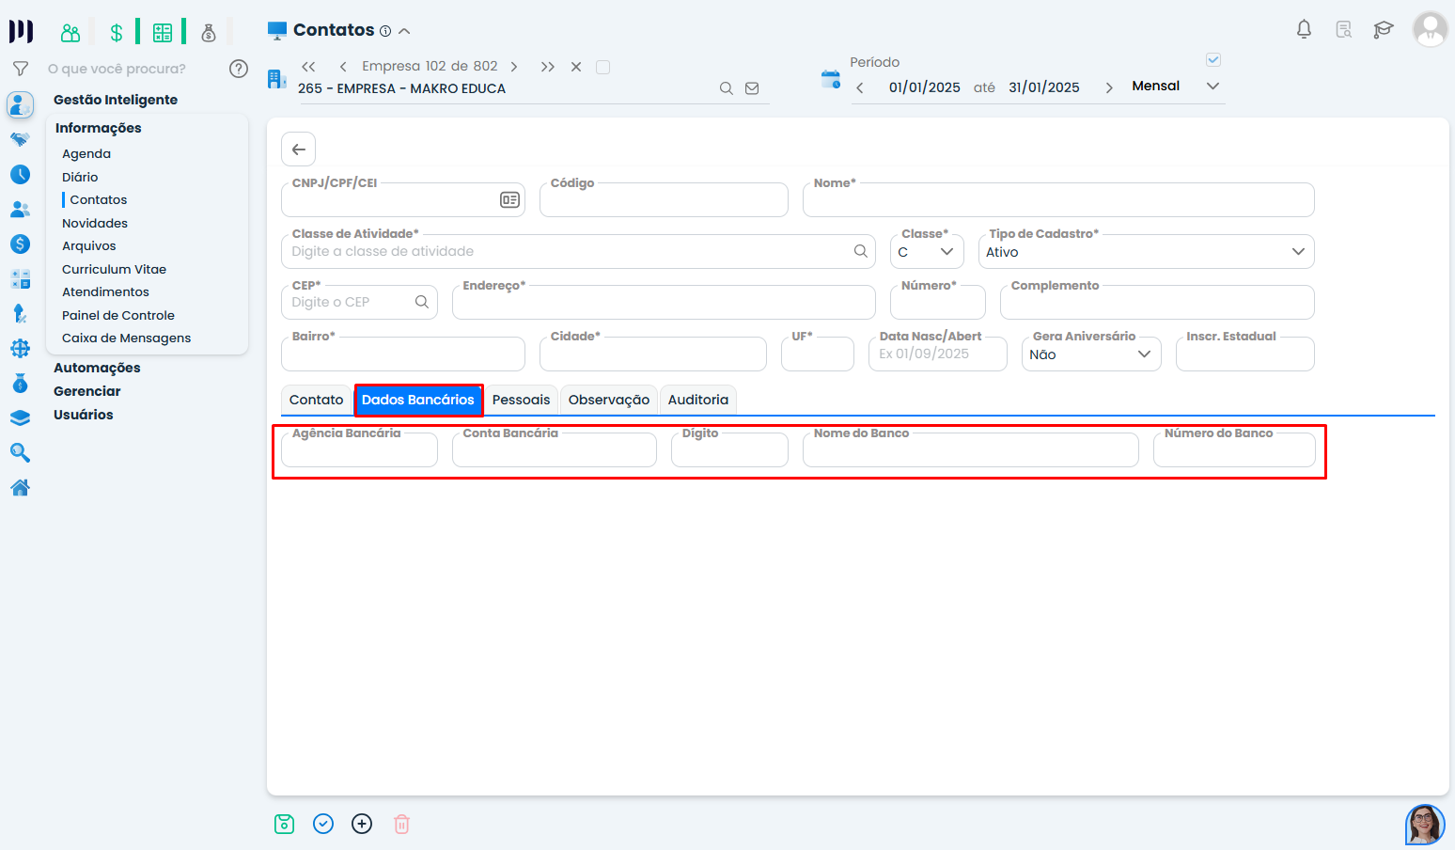Open the Mensal period dropdown
Image resolution: width=1455 pixels, height=850 pixels.
coord(1175,87)
